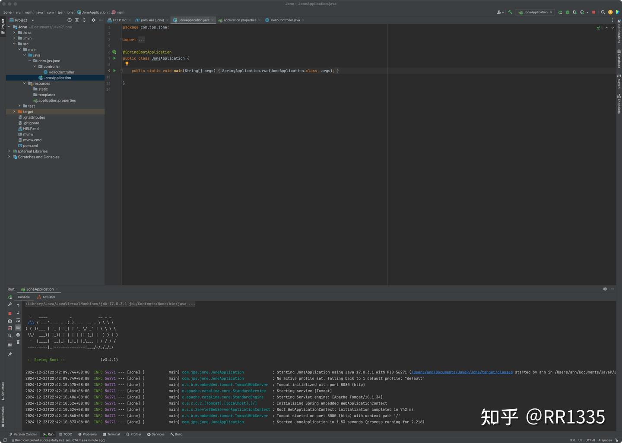Run the build with the hammer icon
Screen dimensions: 622x443
click(x=510, y=12)
